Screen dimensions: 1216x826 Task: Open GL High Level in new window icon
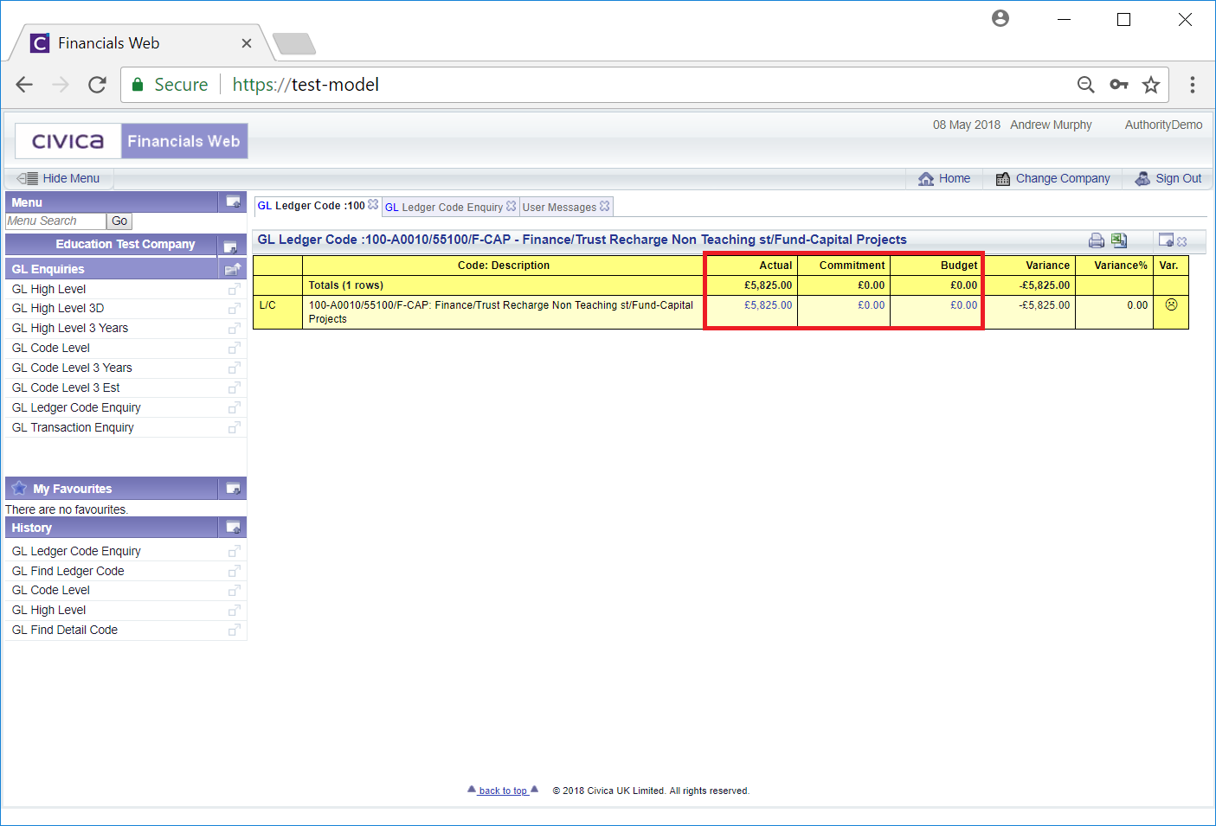coord(234,289)
